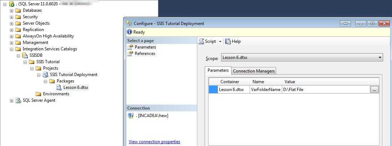Expand the Security node
This screenshot has width=392, height=146.
pyautogui.click(x=11, y=17)
